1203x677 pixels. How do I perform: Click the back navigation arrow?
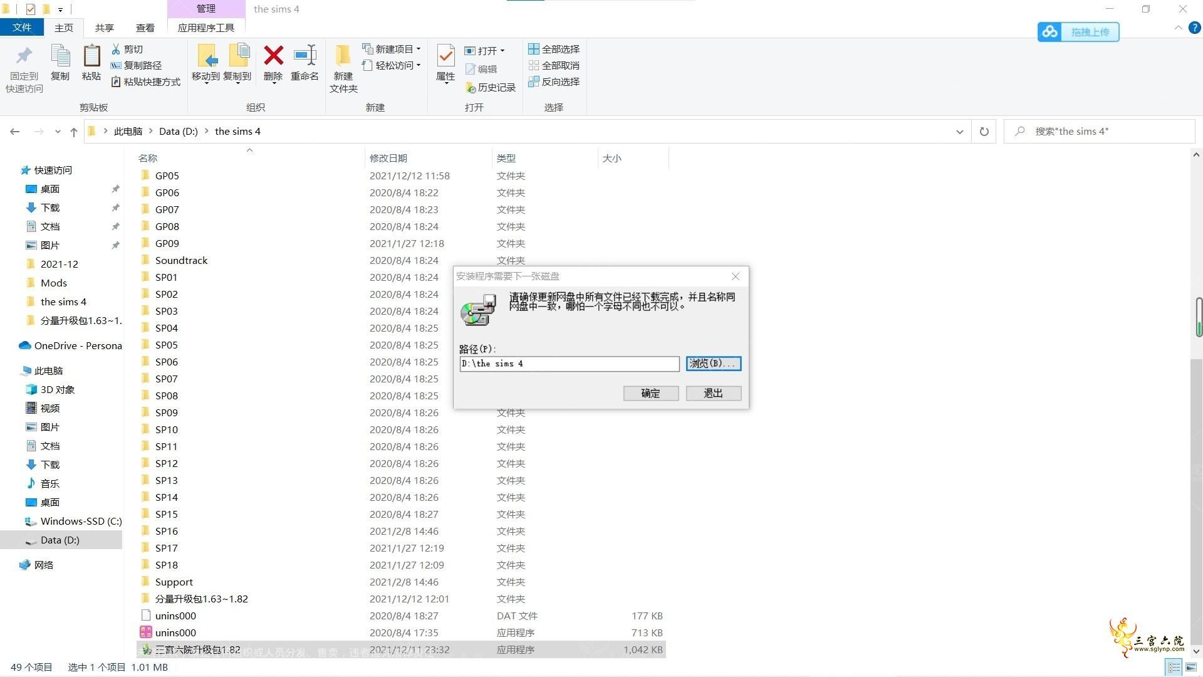click(x=15, y=132)
